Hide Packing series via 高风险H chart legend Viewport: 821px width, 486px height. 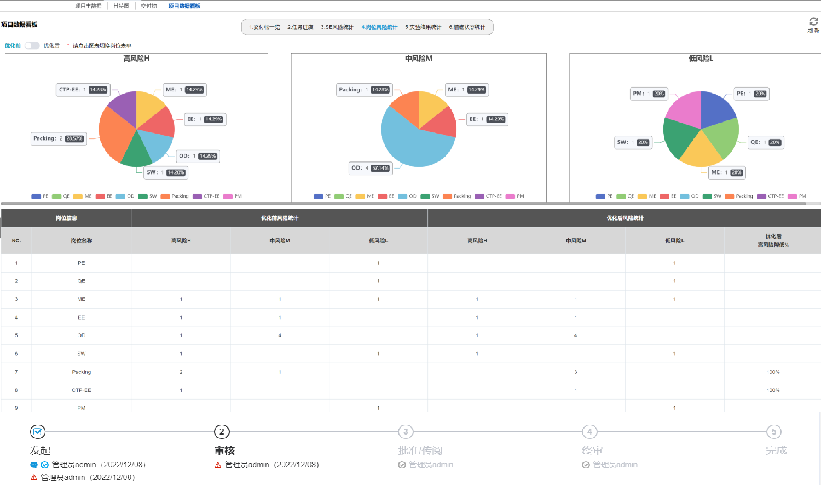point(175,196)
